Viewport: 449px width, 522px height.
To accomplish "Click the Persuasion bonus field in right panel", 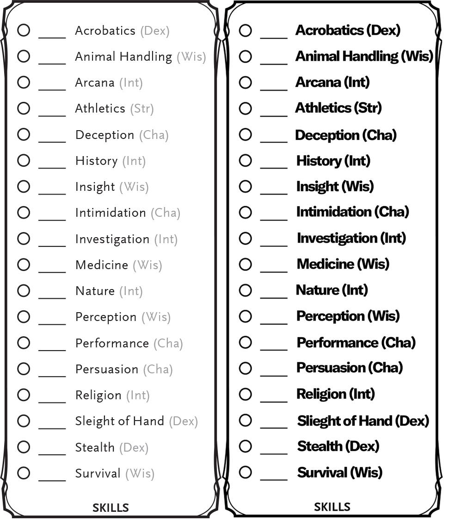I will (x=274, y=372).
